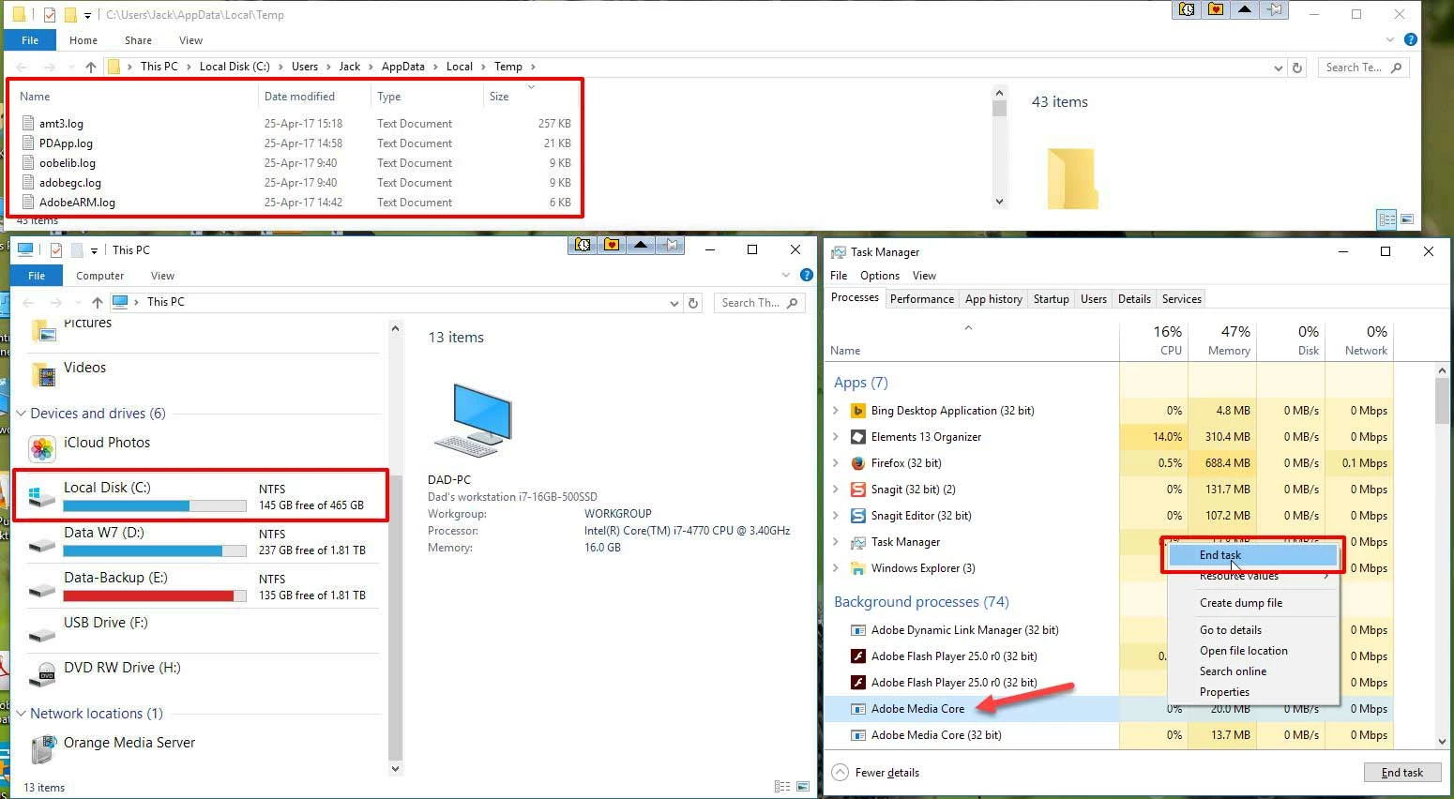
Task: Switch Temp window to large icons view
Action: click(x=1407, y=219)
